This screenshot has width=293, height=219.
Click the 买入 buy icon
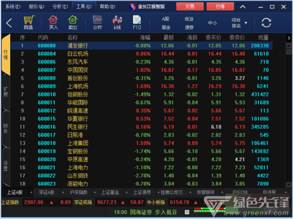click(x=53, y=23)
